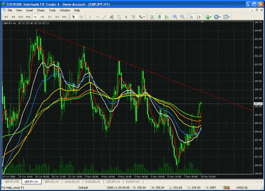This screenshot has height=191, width=265.
Task: Click the C: 154.54 status value
Action: [194, 188]
